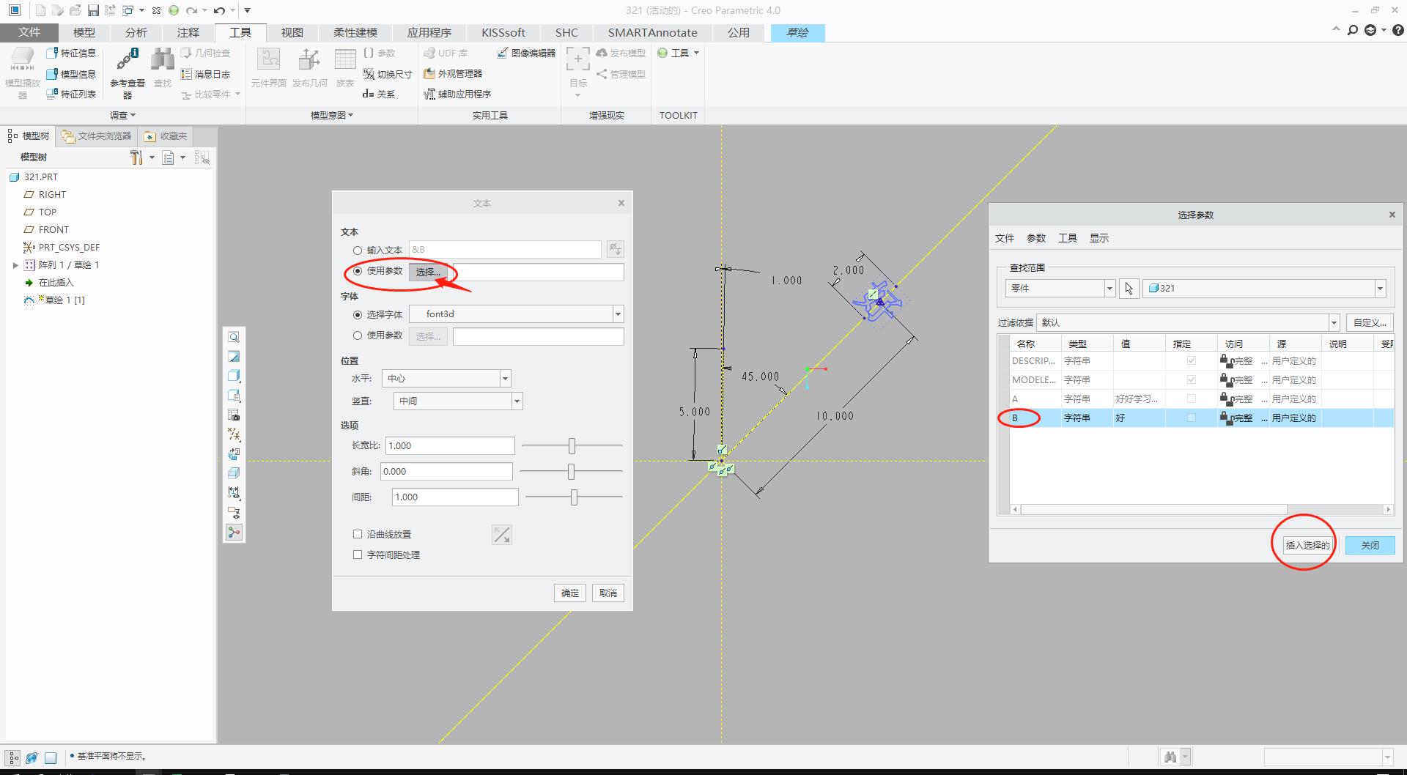Click the Undo arrow icon in quick access toolbar
The image size is (1407, 775).
(219, 10)
